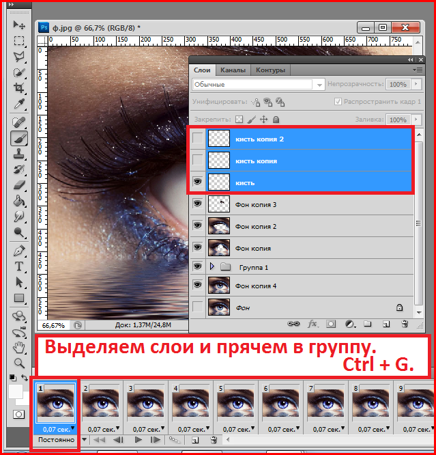The height and width of the screenshot is (455, 436).
Task: Switch to the 'Каналы' tab
Action: (233, 70)
